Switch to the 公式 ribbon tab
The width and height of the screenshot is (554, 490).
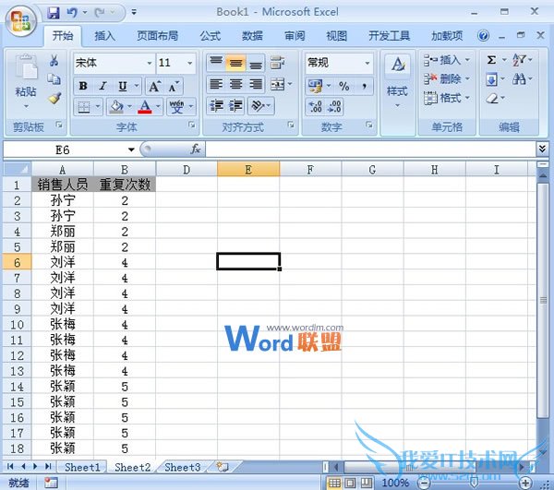[x=211, y=36]
